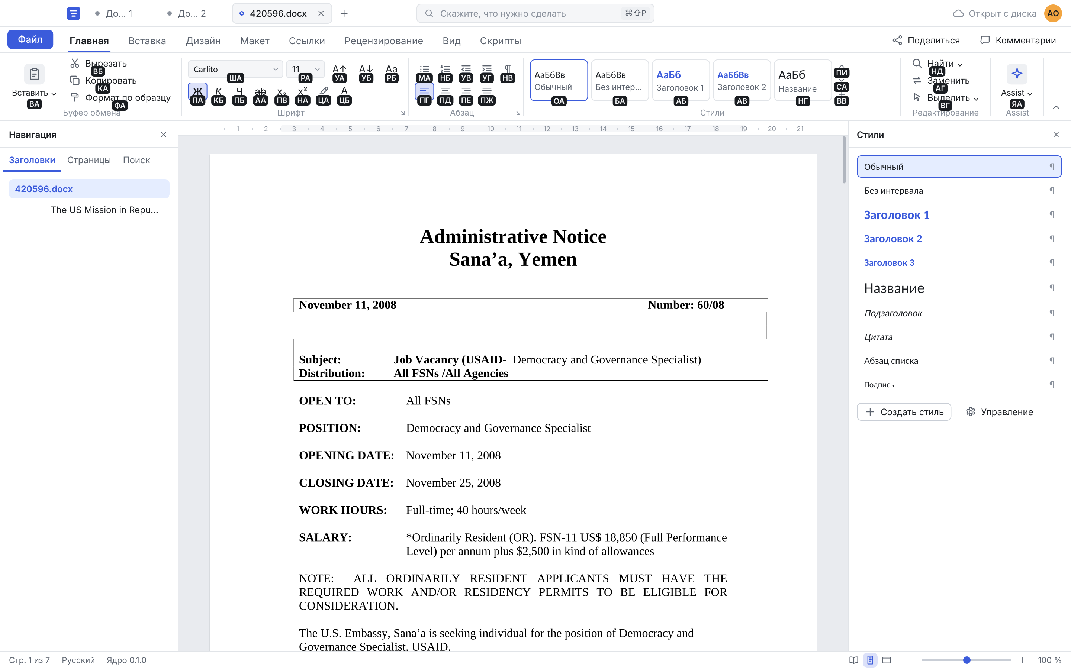Click the search command input field
Screen dimensions: 1071x669
tap(535, 13)
